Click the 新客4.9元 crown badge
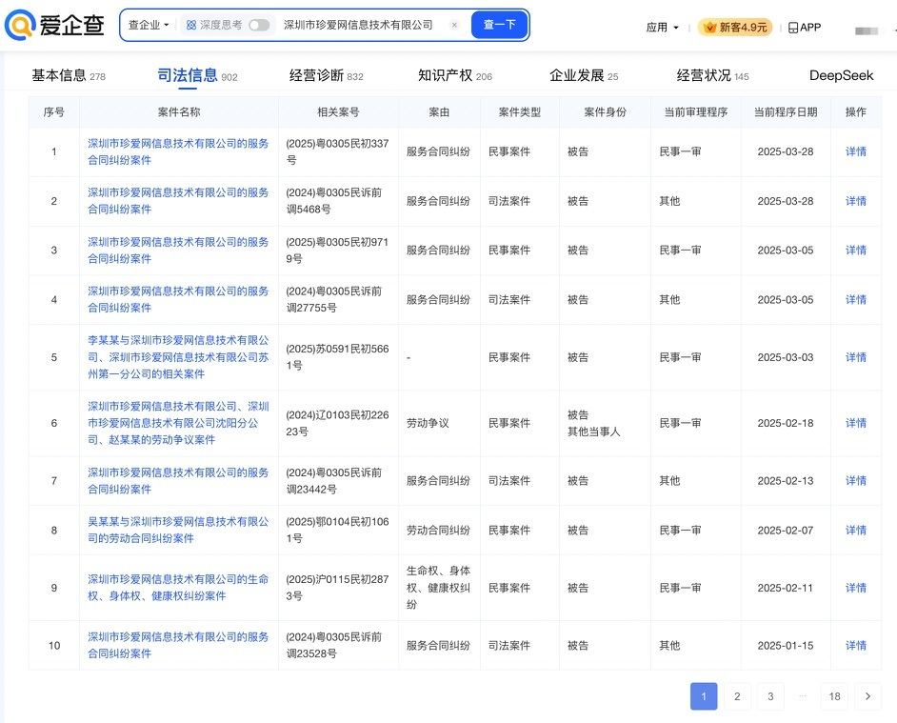 [735, 28]
